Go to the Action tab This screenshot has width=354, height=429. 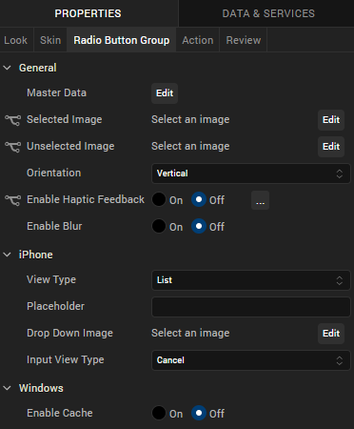pos(198,40)
